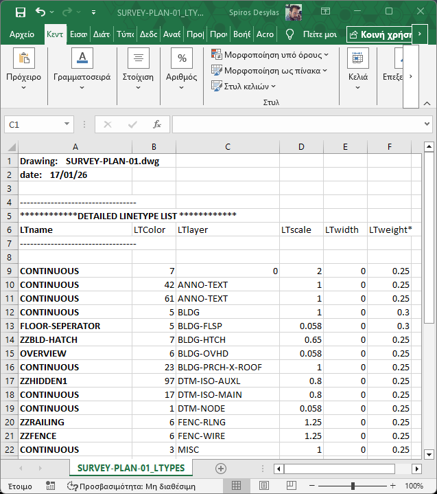Open the Αναθεώρηση ribbon tab

[172, 34]
